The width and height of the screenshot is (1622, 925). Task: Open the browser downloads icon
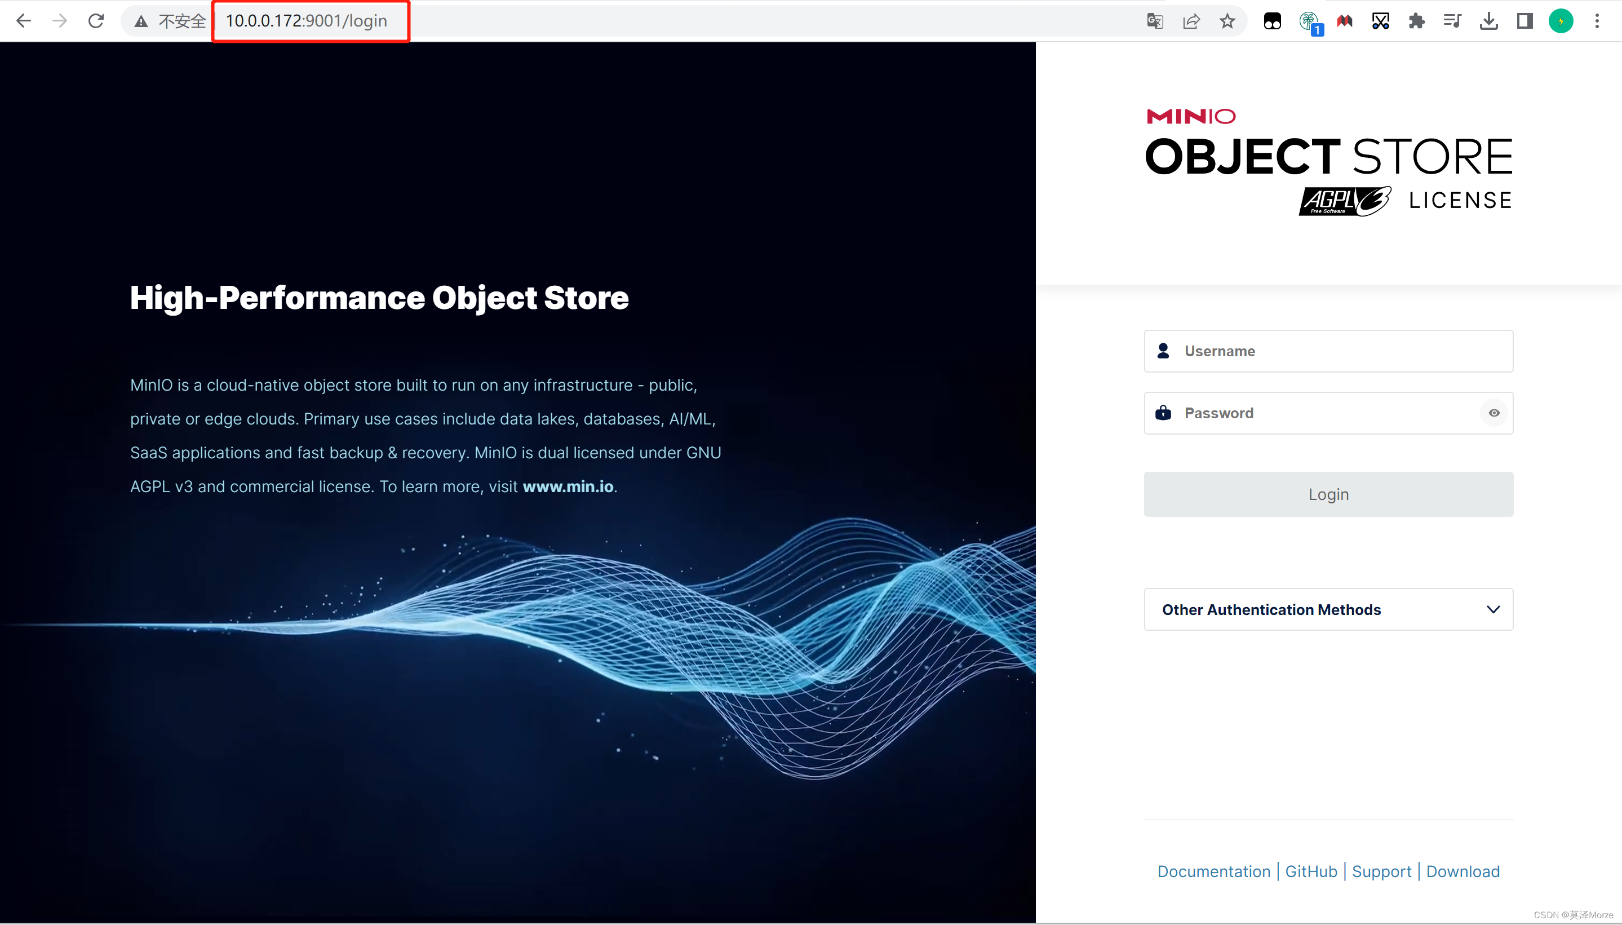pyautogui.click(x=1488, y=21)
